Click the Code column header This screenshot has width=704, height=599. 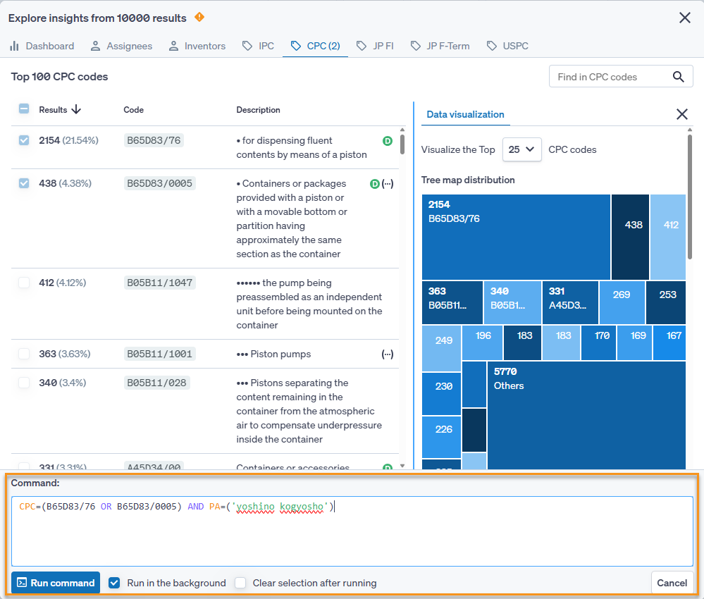pos(133,109)
